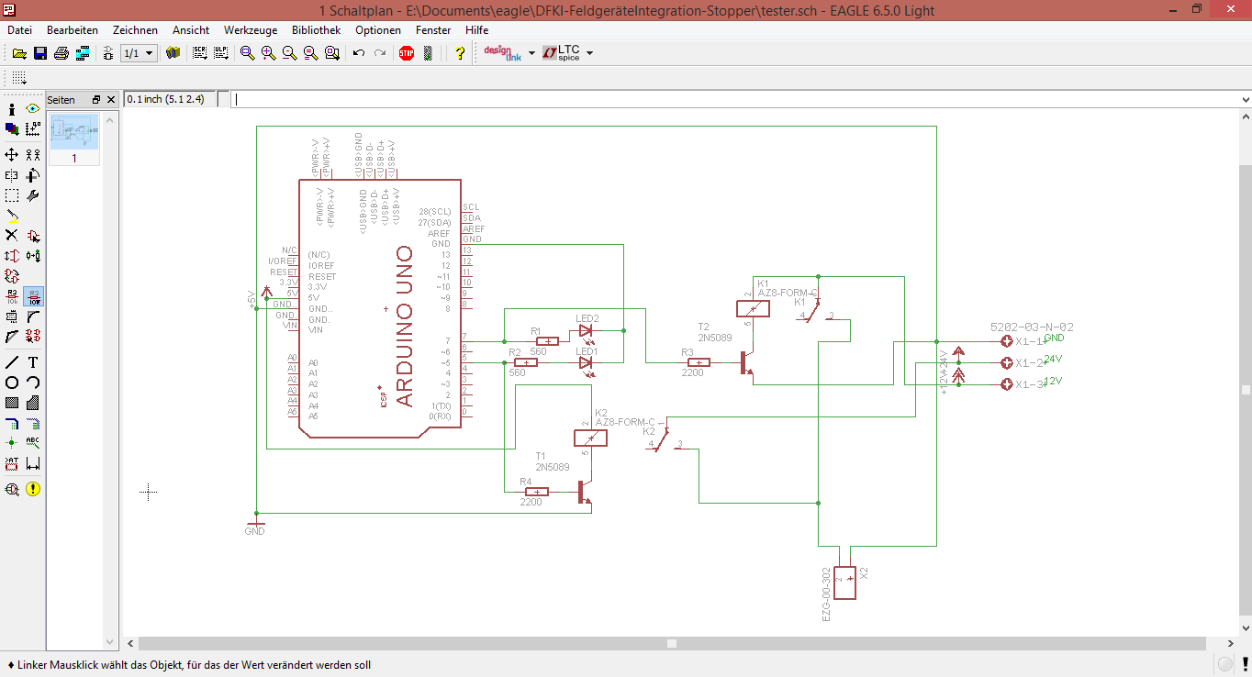Expand the LTC spice dropdown arrow
The height and width of the screenshot is (677, 1252).
click(x=589, y=53)
